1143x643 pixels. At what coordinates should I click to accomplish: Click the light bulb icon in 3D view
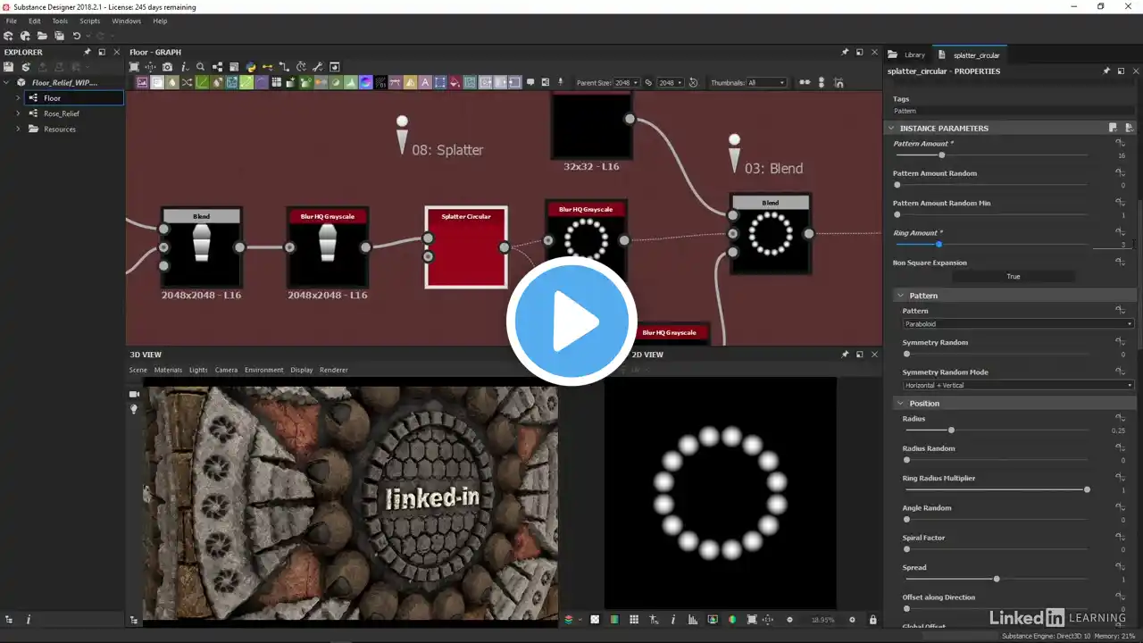point(135,409)
